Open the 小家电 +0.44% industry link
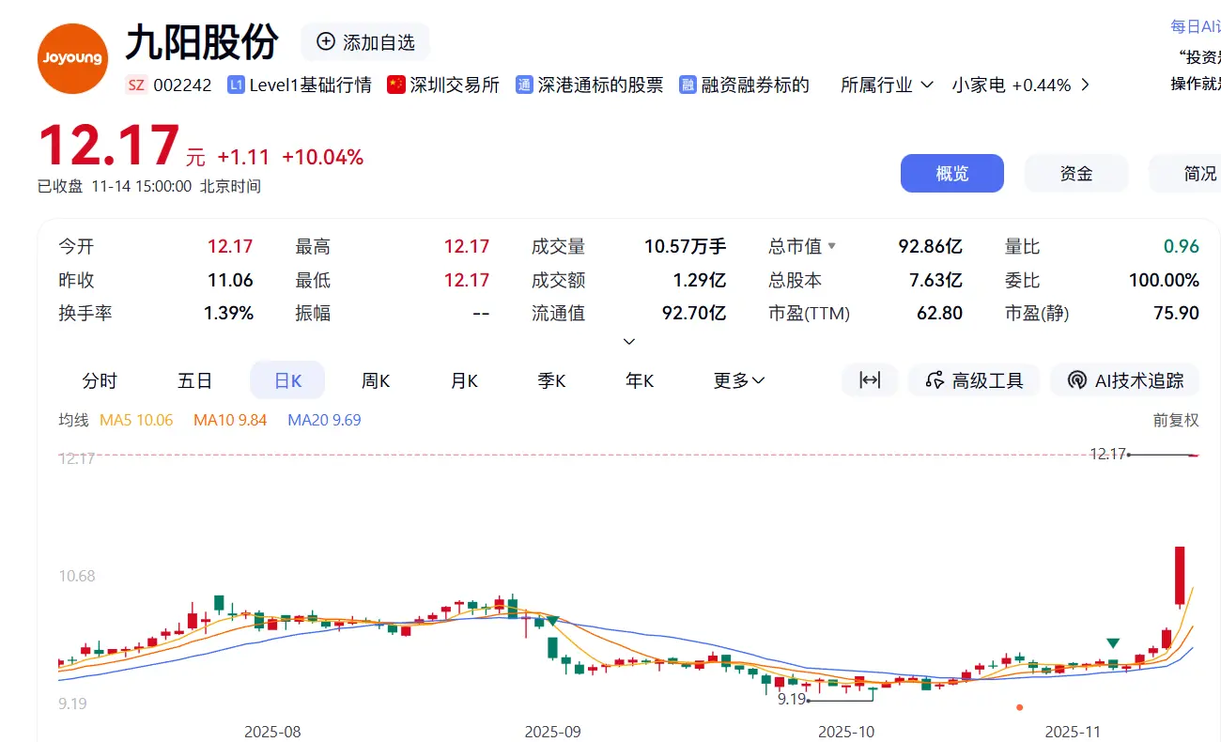This screenshot has height=742, width=1221. coord(1017,84)
